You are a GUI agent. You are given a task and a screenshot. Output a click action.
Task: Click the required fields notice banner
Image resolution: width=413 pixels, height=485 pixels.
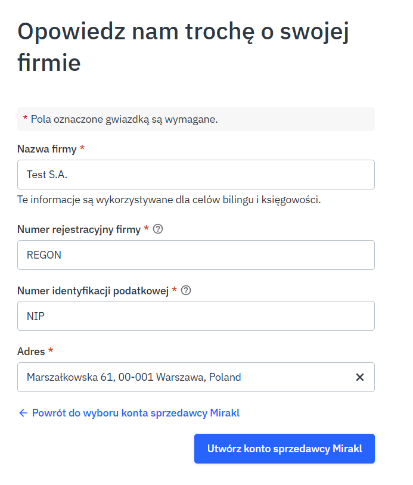click(x=195, y=119)
